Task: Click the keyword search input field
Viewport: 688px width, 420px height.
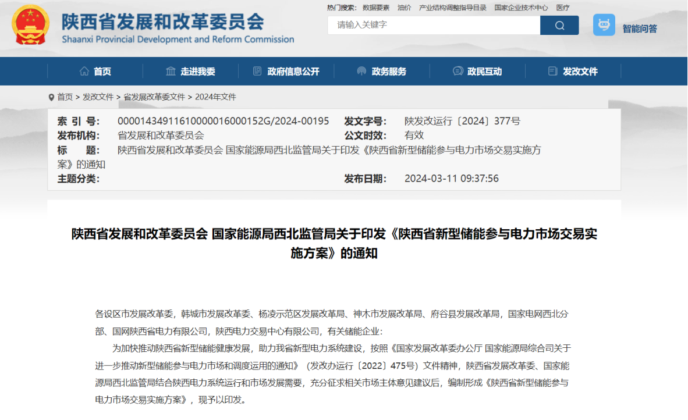Action: (434, 26)
